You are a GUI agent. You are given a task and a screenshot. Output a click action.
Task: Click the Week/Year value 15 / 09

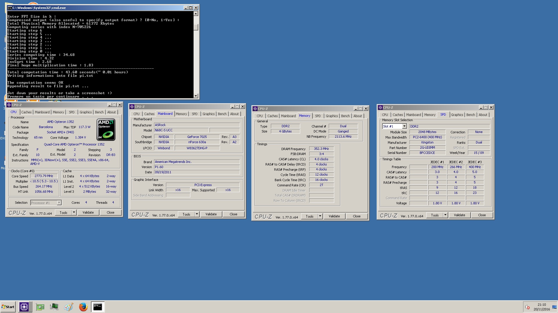tap(479, 153)
